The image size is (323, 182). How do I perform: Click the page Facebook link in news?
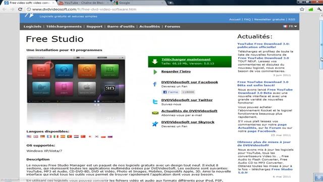(x=261, y=131)
